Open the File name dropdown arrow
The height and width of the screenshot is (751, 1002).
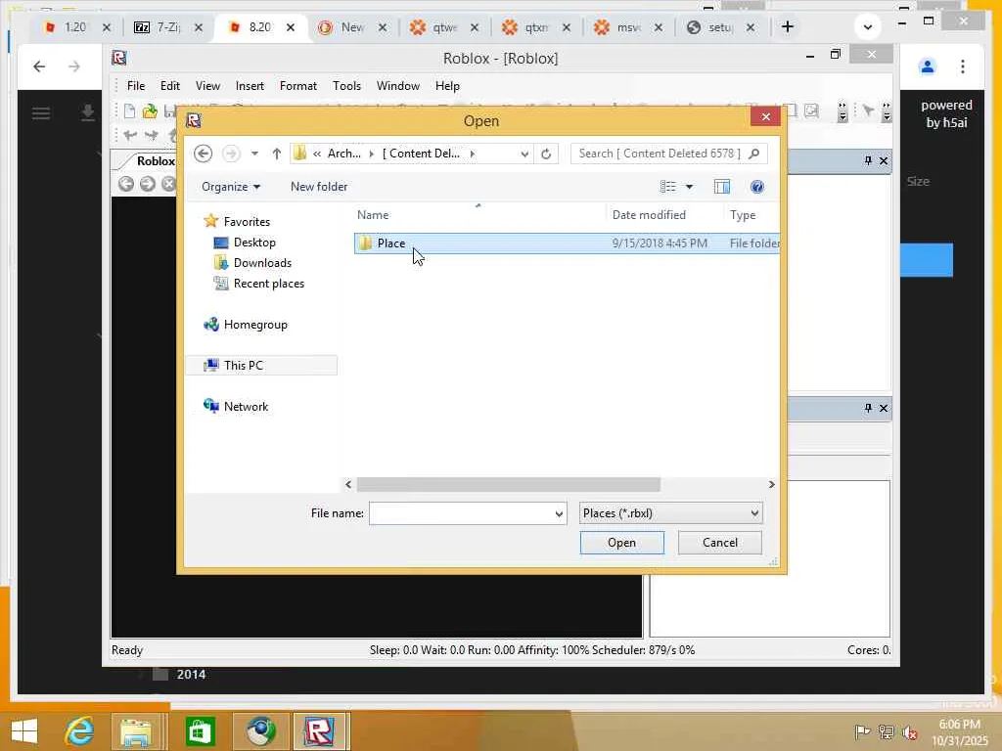pos(559,513)
